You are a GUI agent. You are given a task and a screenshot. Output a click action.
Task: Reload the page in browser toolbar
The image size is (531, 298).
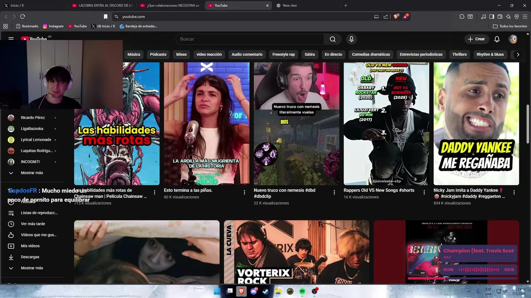pos(22,17)
